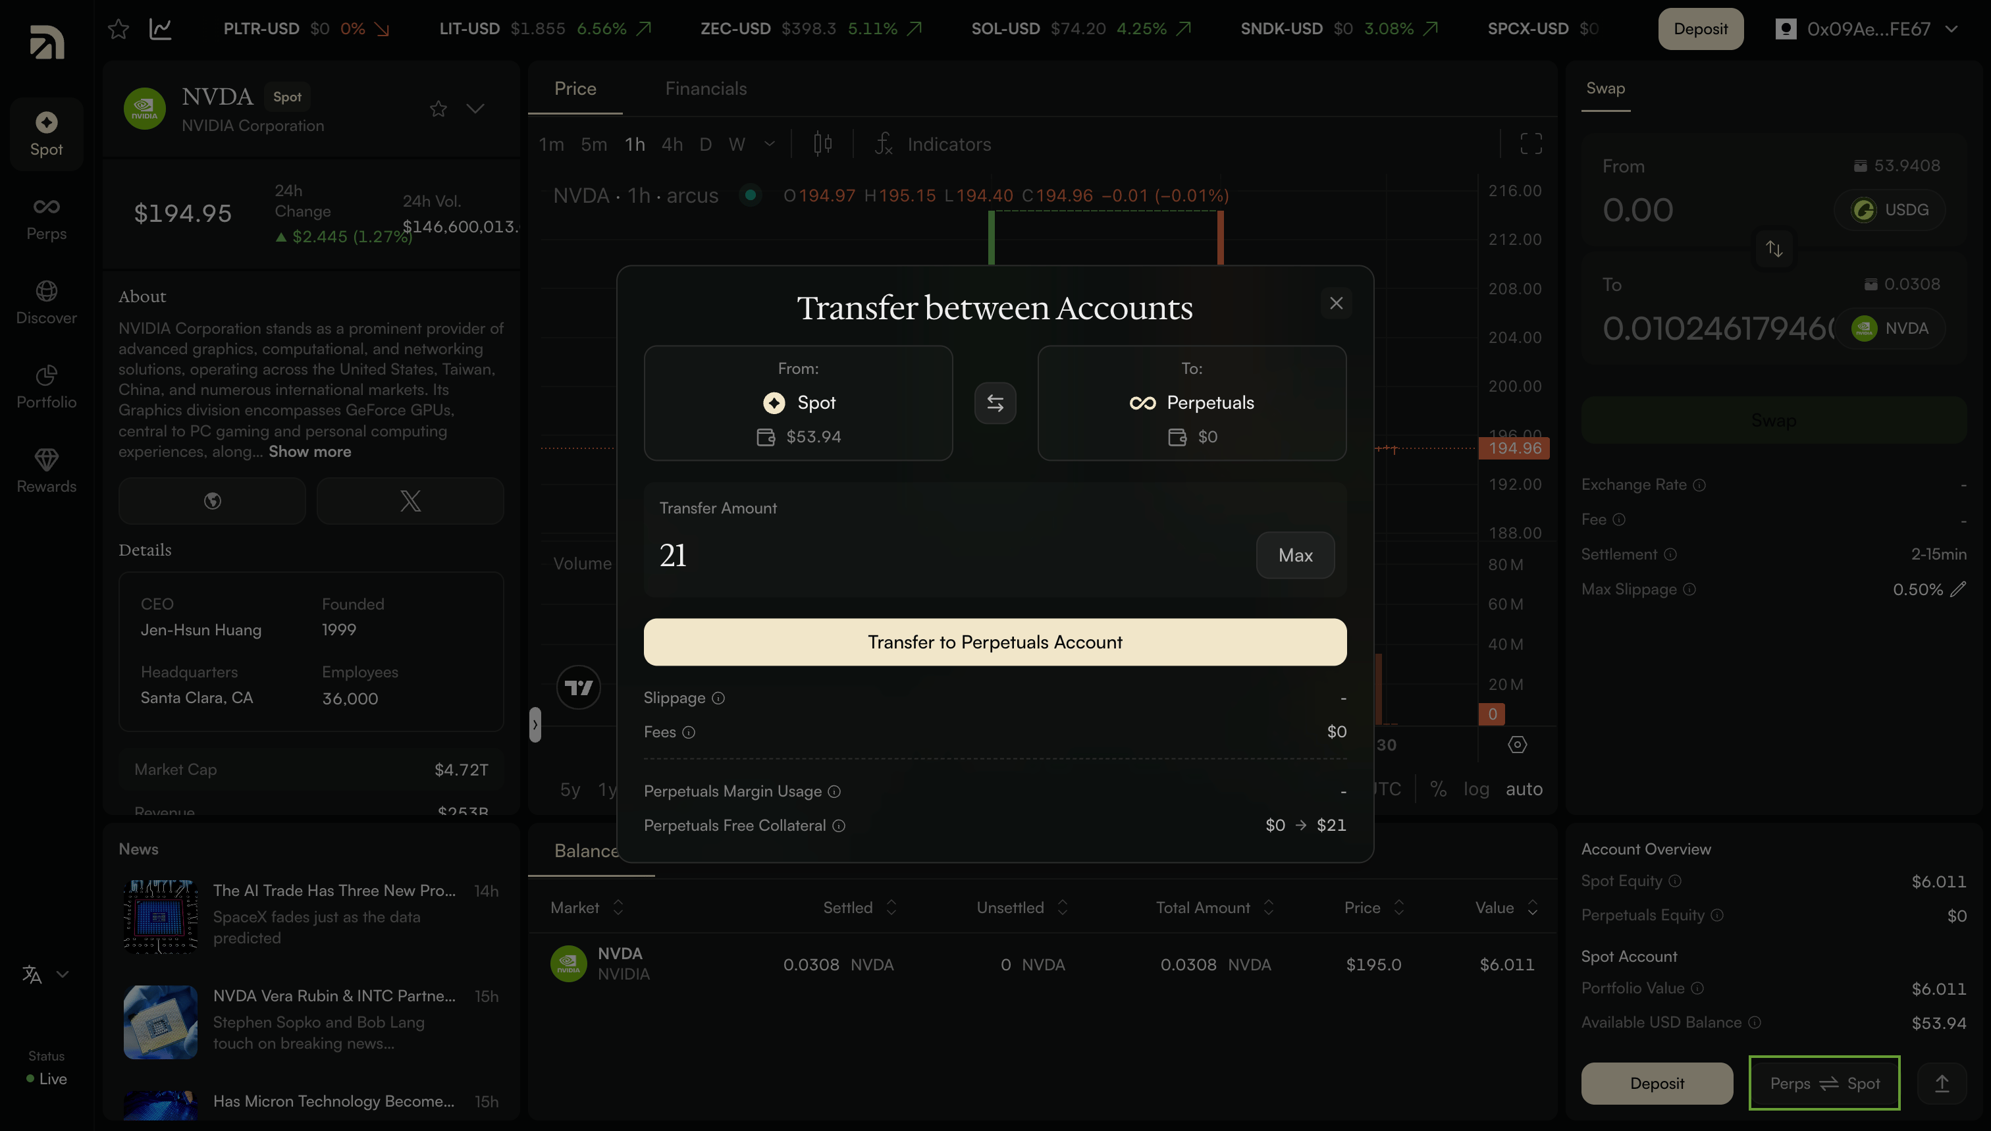Viewport: 1991px width, 1131px height.
Task: Click the withdraw arrow button in Account Overview
Action: click(1941, 1083)
